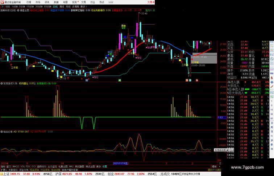This screenshot has height=176, width=274.
Task: Select the CCI indicator tab
Action: tap(34, 167)
